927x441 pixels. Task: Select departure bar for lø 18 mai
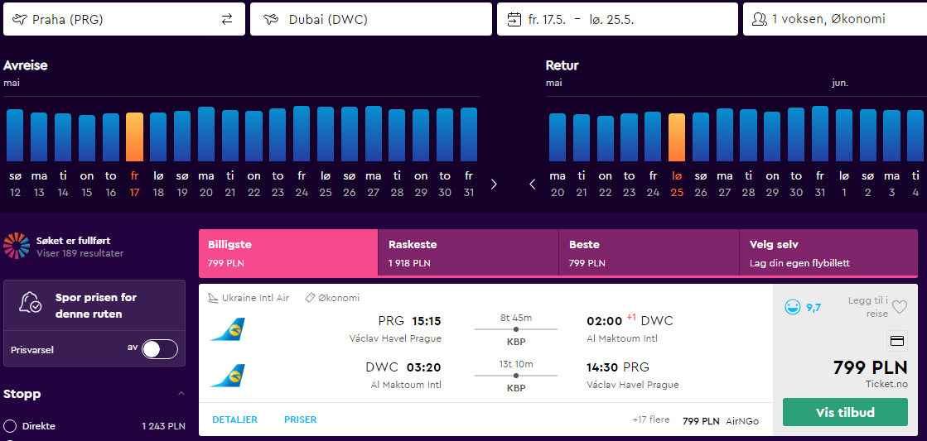(x=158, y=137)
